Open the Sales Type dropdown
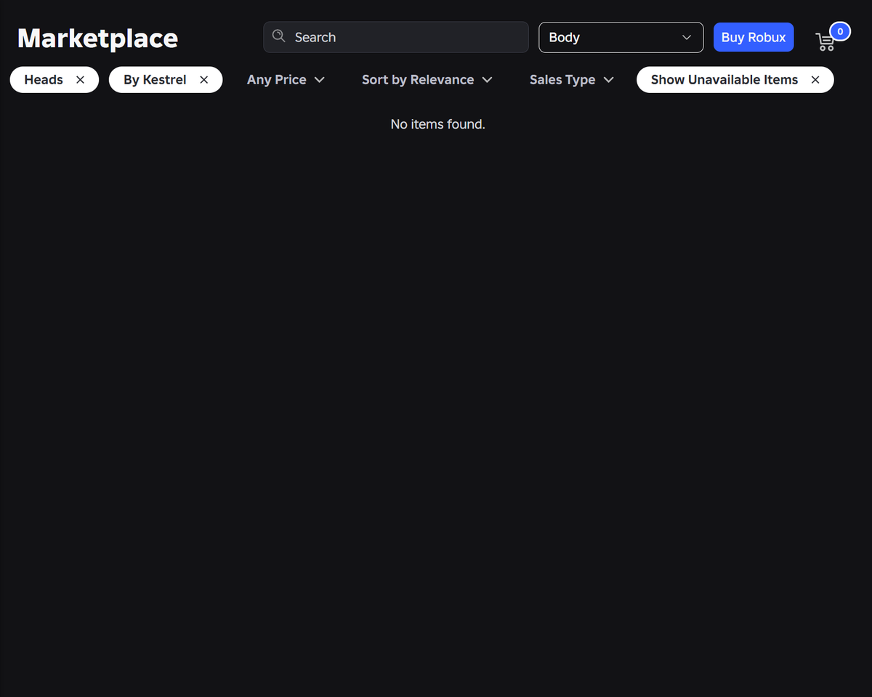The width and height of the screenshot is (872, 697). tap(572, 80)
